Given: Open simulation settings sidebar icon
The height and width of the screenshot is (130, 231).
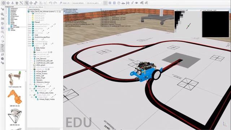Looking at the screenshot, I should tap(3, 9).
